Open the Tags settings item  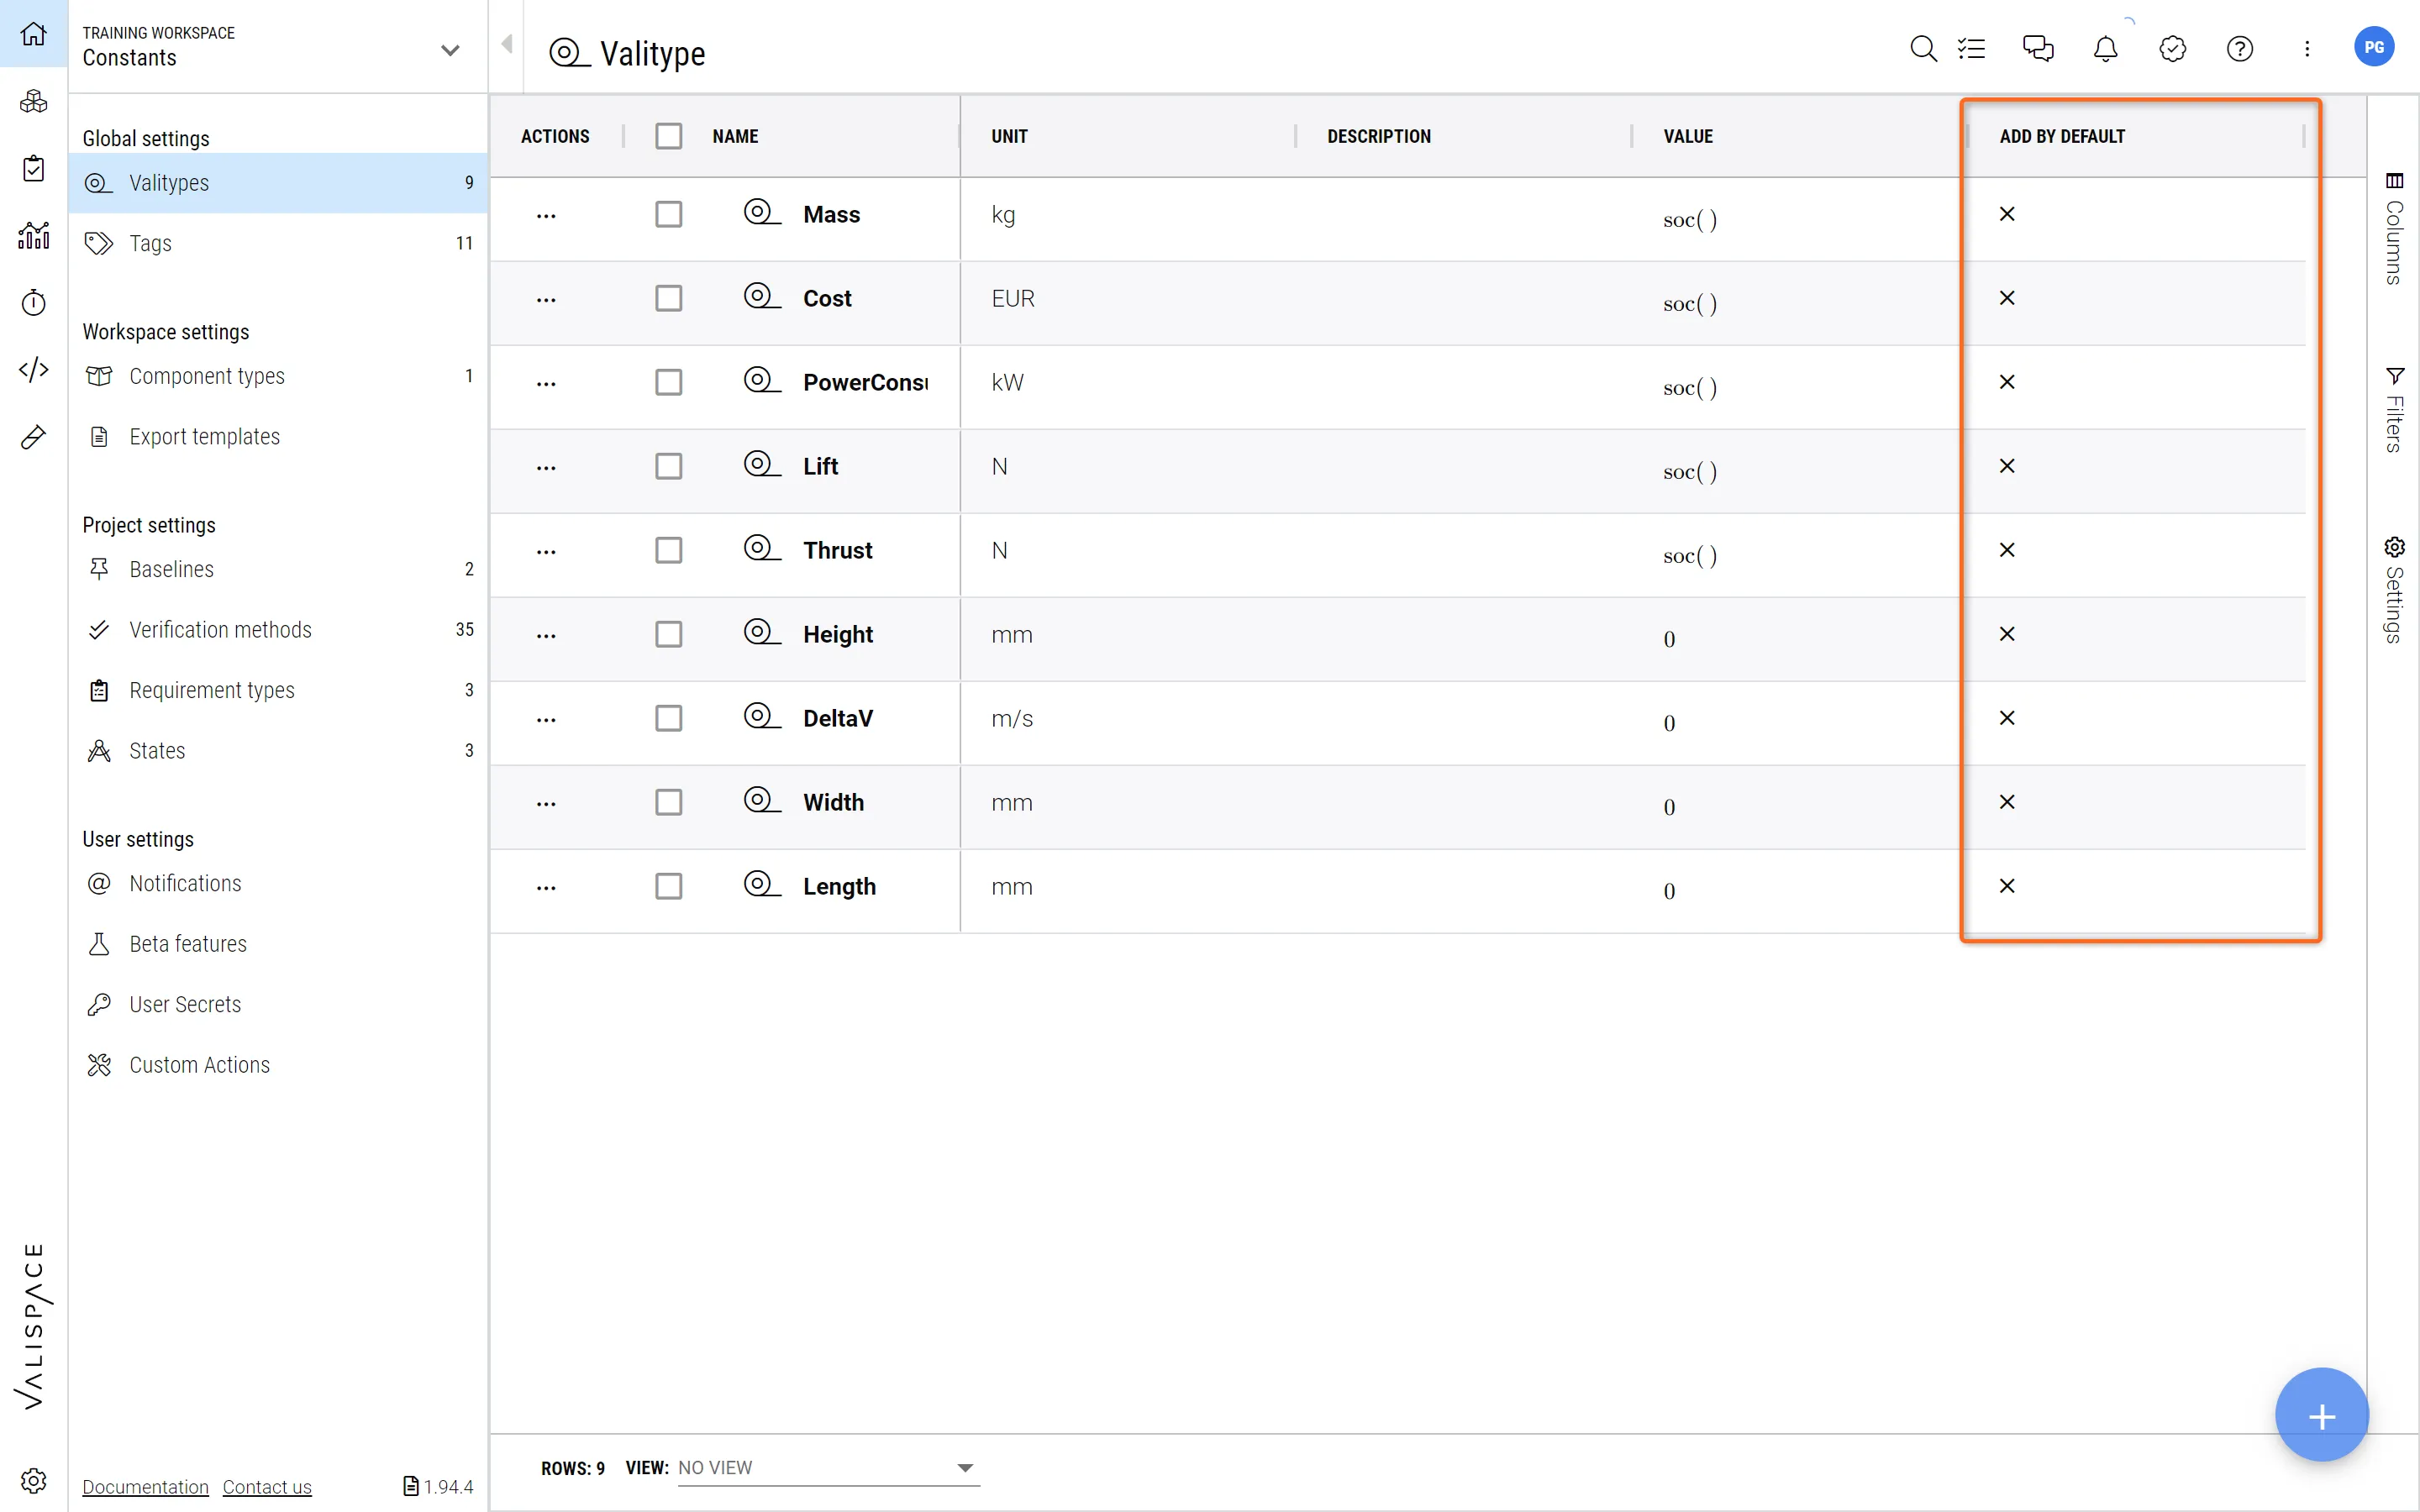click(x=150, y=243)
